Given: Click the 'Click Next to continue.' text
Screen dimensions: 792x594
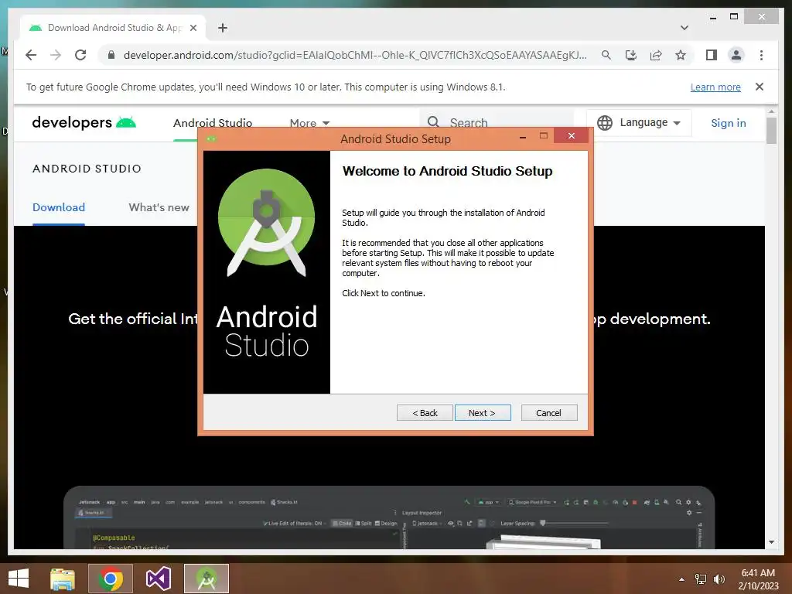Looking at the screenshot, I should [384, 293].
